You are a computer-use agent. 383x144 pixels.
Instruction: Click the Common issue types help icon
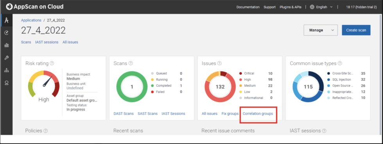pyautogui.click(x=340, y=63)
